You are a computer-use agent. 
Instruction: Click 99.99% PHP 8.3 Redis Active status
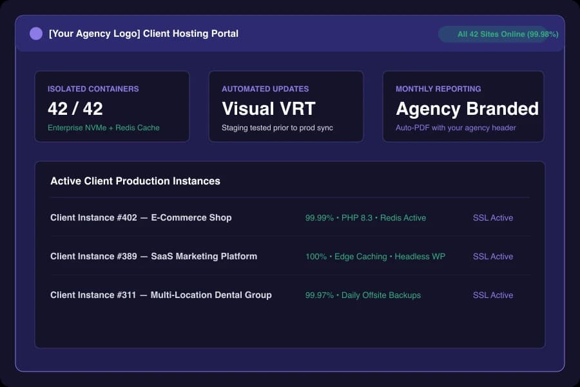coord(365,218)
